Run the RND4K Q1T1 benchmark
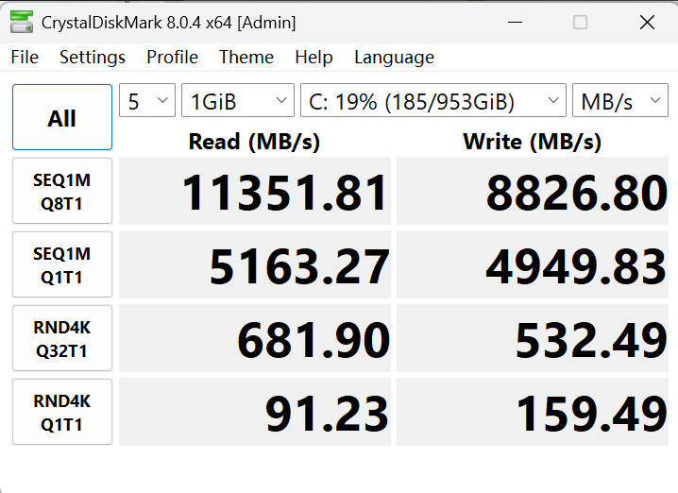Image resolution: width=678 pixels, height=493 pixels. 62,412
